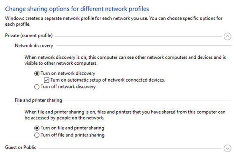The height and width of the screenshot is (156, 234).
Task: Click the When file and printer sharing description
Action: [125, 115]
